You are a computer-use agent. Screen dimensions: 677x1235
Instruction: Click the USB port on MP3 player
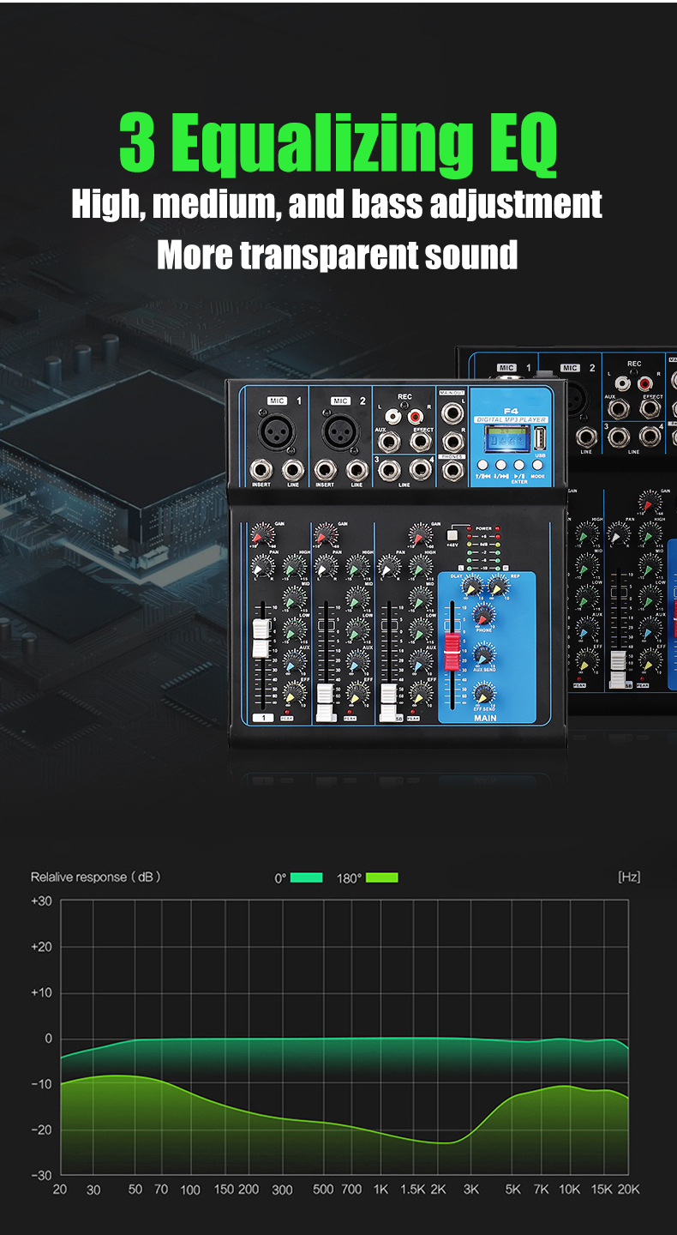point(540,438)
